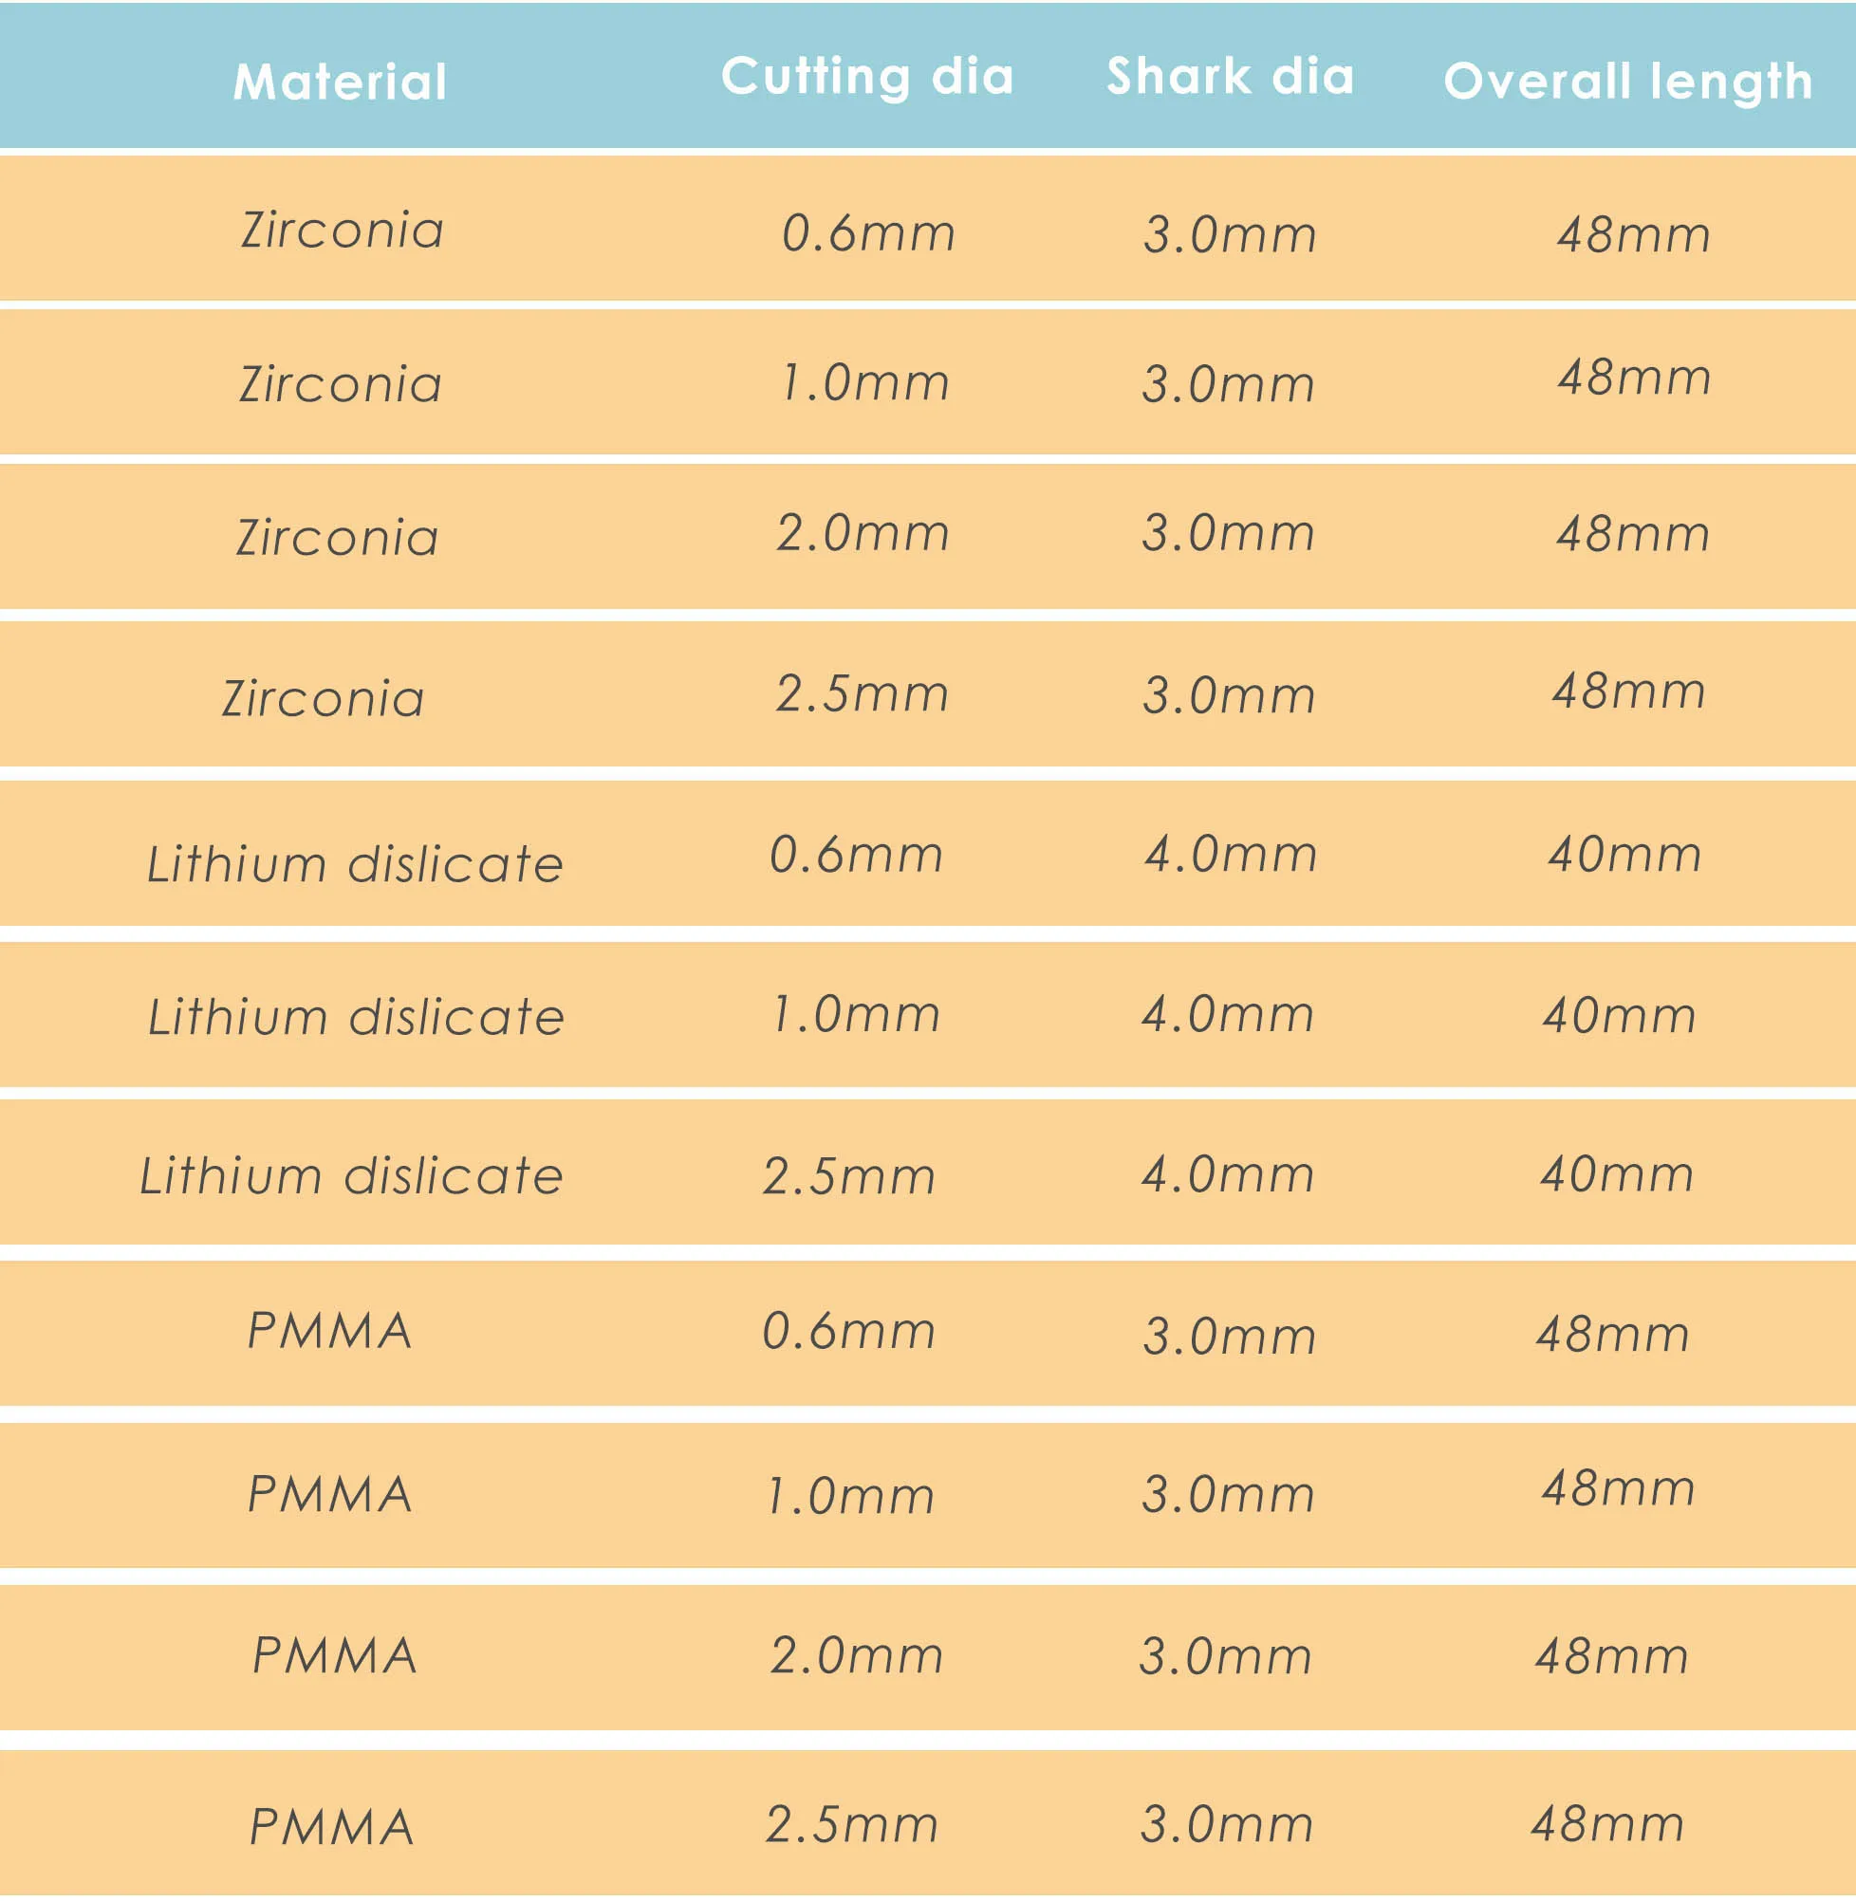Click Shark dia in PMMA 2.5mm row
This screenshot has width=1856, height=1901.
click(x=1227, y=1824)
